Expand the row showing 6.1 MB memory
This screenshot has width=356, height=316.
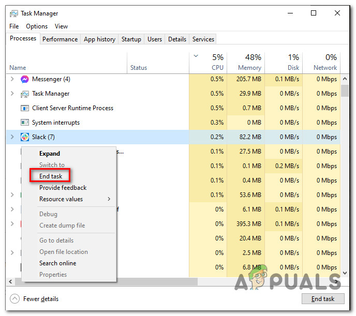coord(12,209)
